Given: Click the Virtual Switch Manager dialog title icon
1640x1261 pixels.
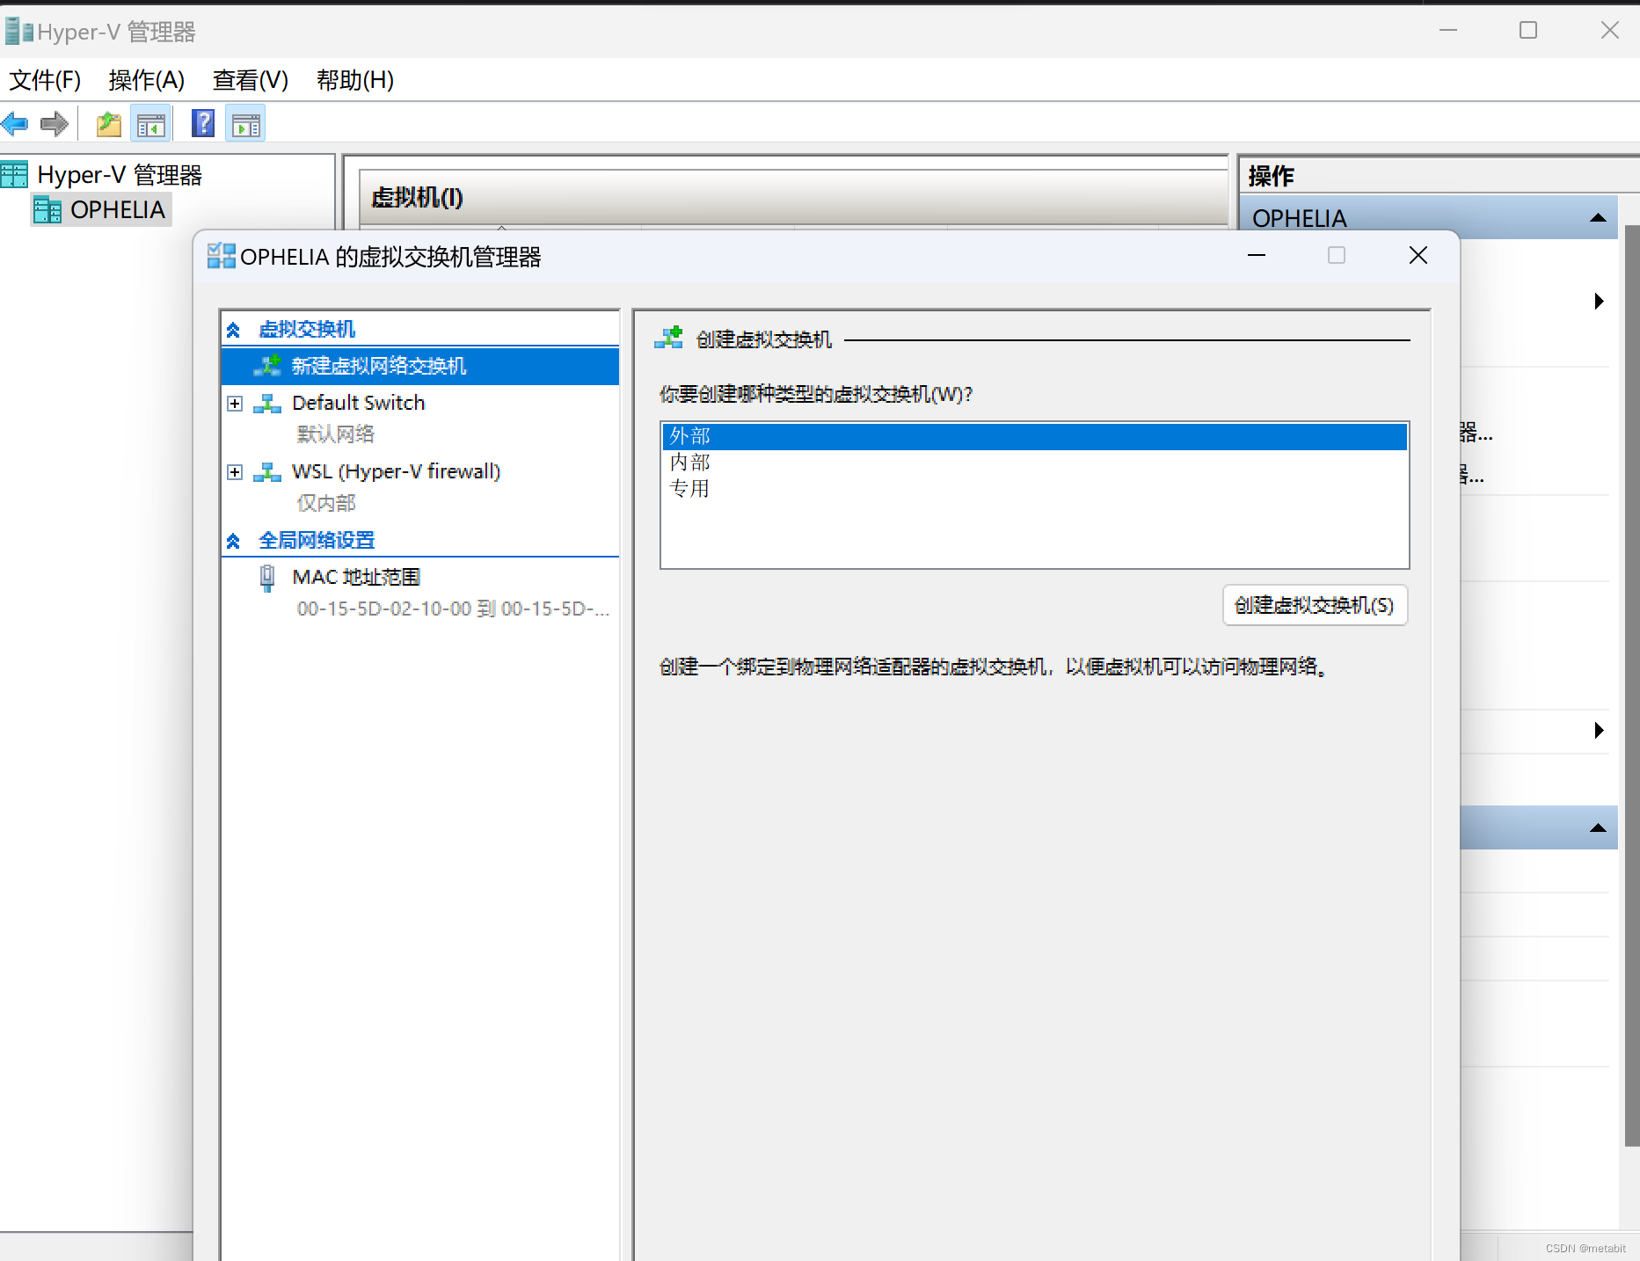Looking at the screenshot, I should [x=221, y=256].
